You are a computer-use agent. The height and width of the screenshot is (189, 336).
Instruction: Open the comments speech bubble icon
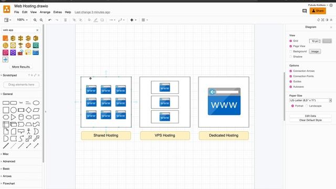[x=304, y=10]
